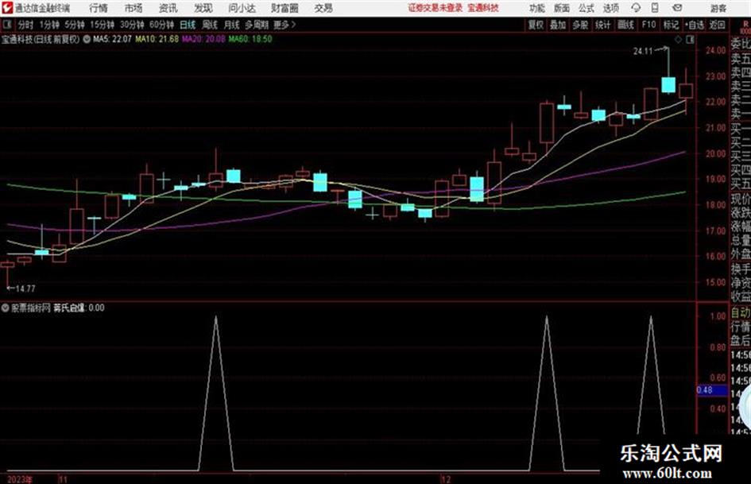
Task: Switch to 60分钟 period
Action: coord(161,25)
